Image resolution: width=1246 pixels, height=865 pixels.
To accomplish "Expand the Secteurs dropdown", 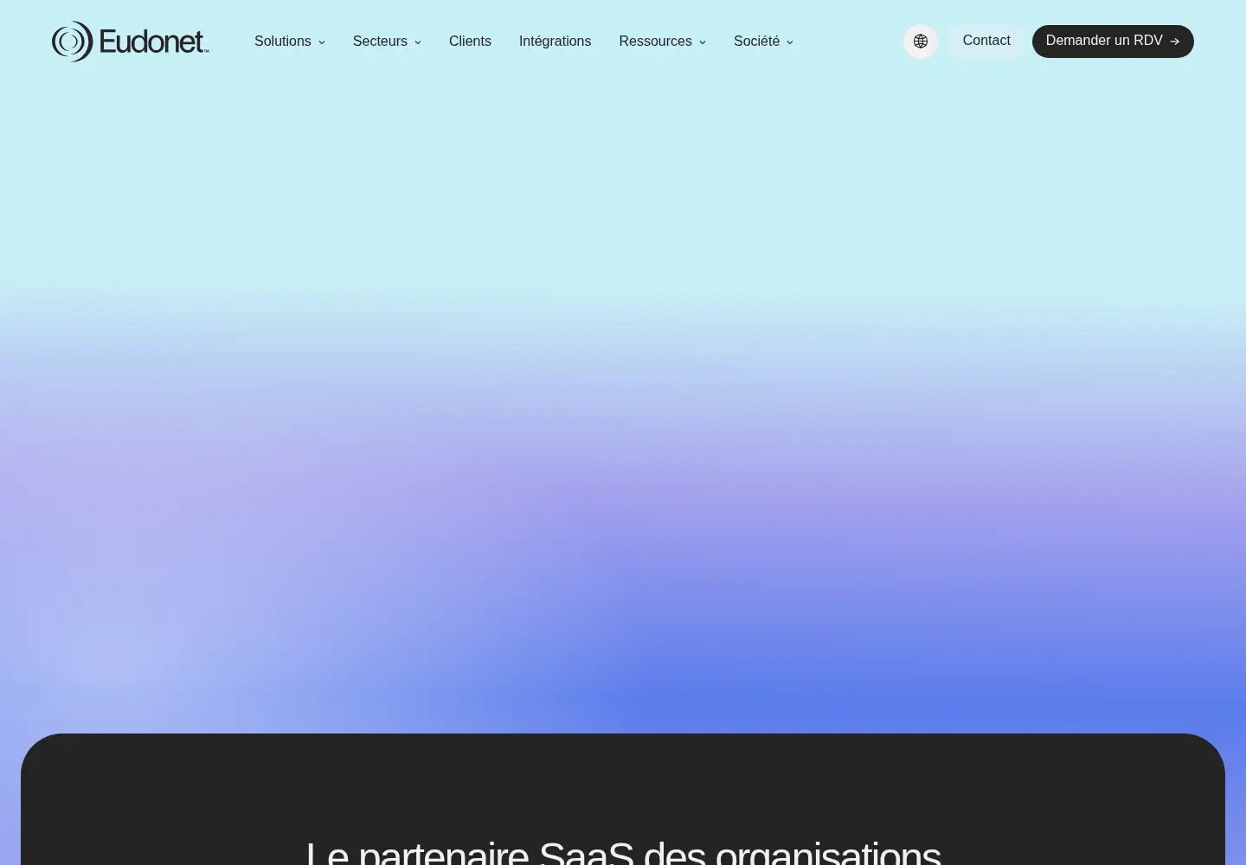I will (387, 42).
